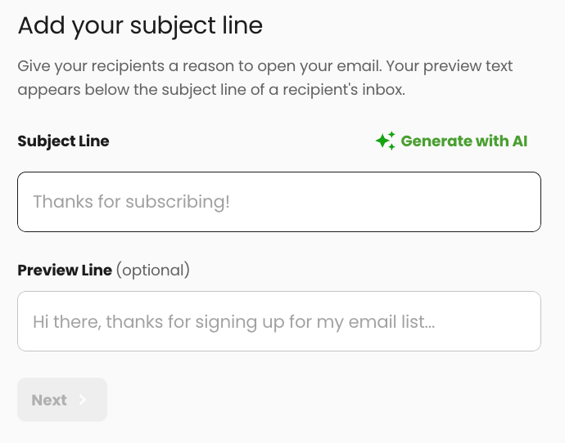This screenshot has height=443, width=565.
Task: Click the Add your subject line heading
Action: 140,26
